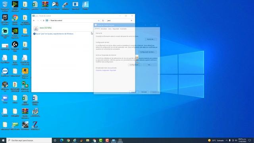Open the red C app on taskbar
Image resolution: width=254 pixels, height=143 pixels.
[107, 140]
